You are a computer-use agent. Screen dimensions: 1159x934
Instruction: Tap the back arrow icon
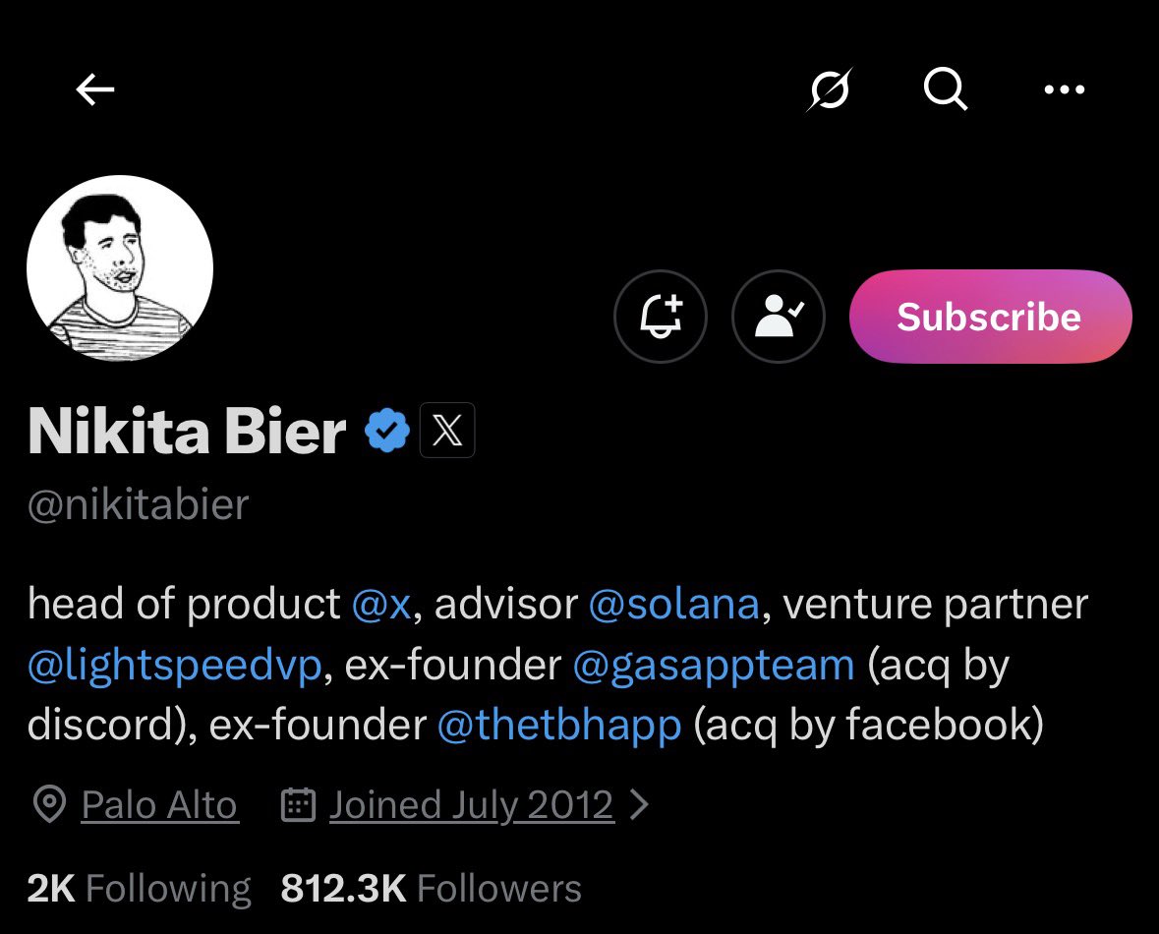(95, 91)
